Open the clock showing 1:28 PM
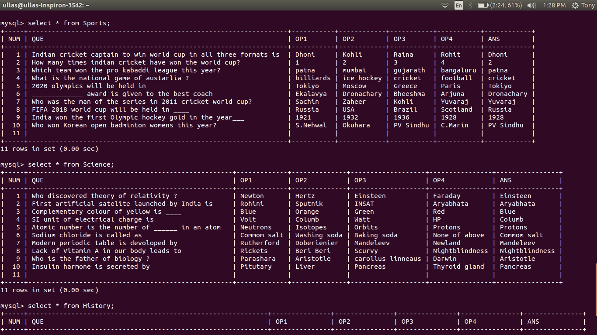The width and height of the screenshot is (597, 335). (x=554, y=5)
